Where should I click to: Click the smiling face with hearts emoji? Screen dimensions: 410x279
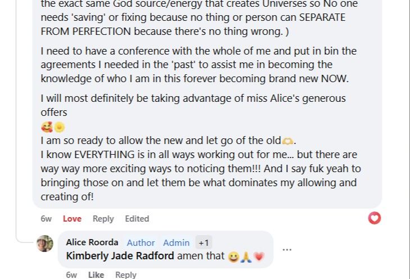coord(46,128)
